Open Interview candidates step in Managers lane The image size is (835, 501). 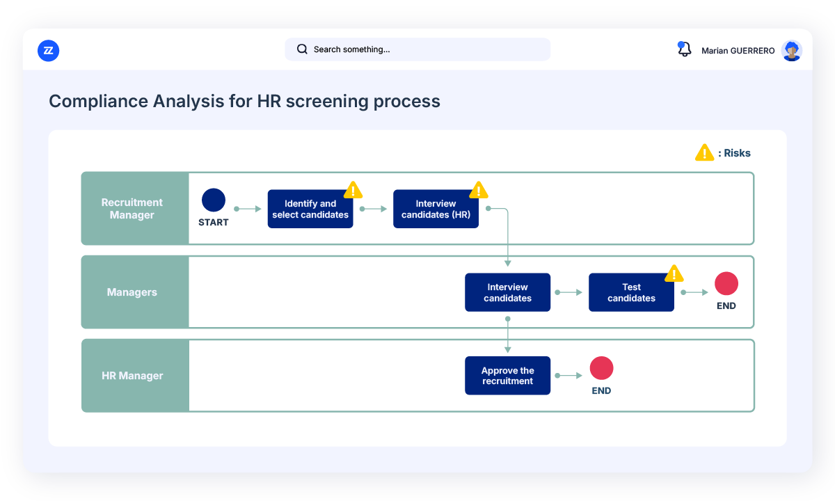tap(508, 292)
